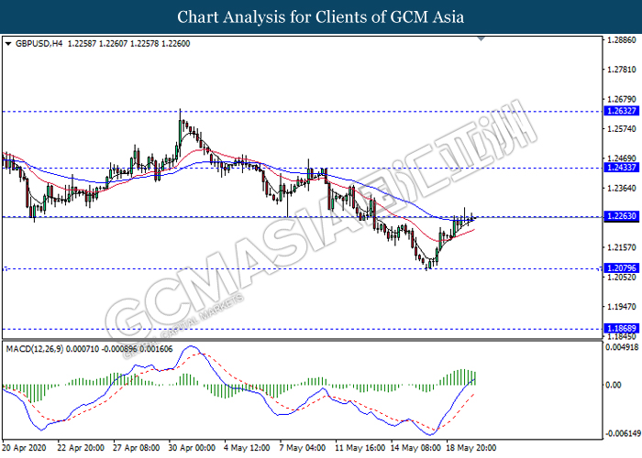Screen dimensions: 642x458
Task: Click the 0.004918 MACD scale value
Action: pos(622,347)
